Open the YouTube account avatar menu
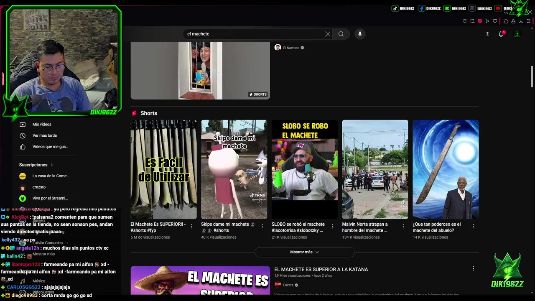Viewport: 535px width, 301px height. (x=517, y=34)
